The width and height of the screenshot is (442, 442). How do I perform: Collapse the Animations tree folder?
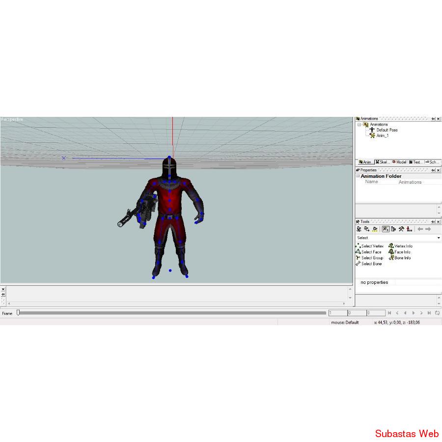359,125
